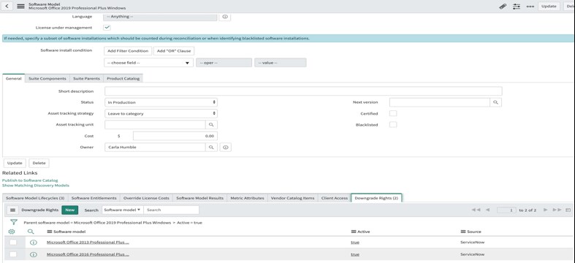The image size is (575, 263).
Task: Show info for Owner Carla Humble
Action: (226, 148)
